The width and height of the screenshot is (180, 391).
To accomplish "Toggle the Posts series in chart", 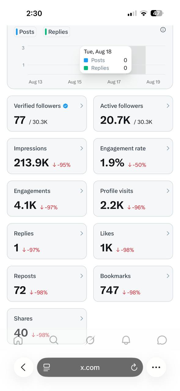I will click(25, 32).
